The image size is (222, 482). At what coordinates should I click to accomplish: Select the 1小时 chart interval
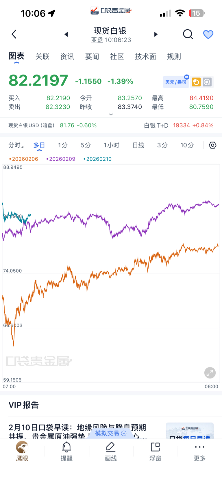point(111,145)
